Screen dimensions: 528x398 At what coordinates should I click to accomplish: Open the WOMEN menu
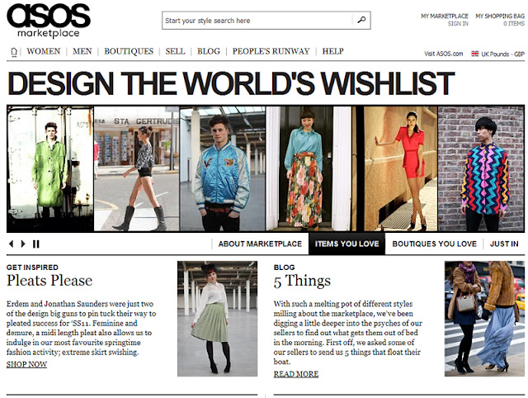click(44, 51)
